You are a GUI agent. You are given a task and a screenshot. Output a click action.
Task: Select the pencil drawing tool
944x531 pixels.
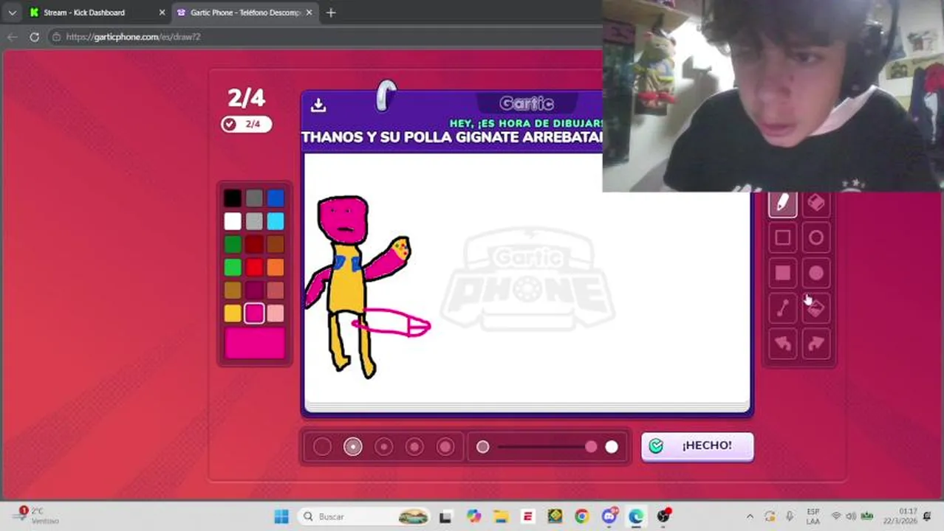click(782, 203)
